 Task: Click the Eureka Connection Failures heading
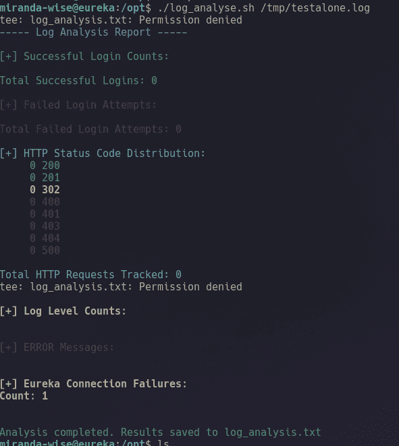point(93,384)
